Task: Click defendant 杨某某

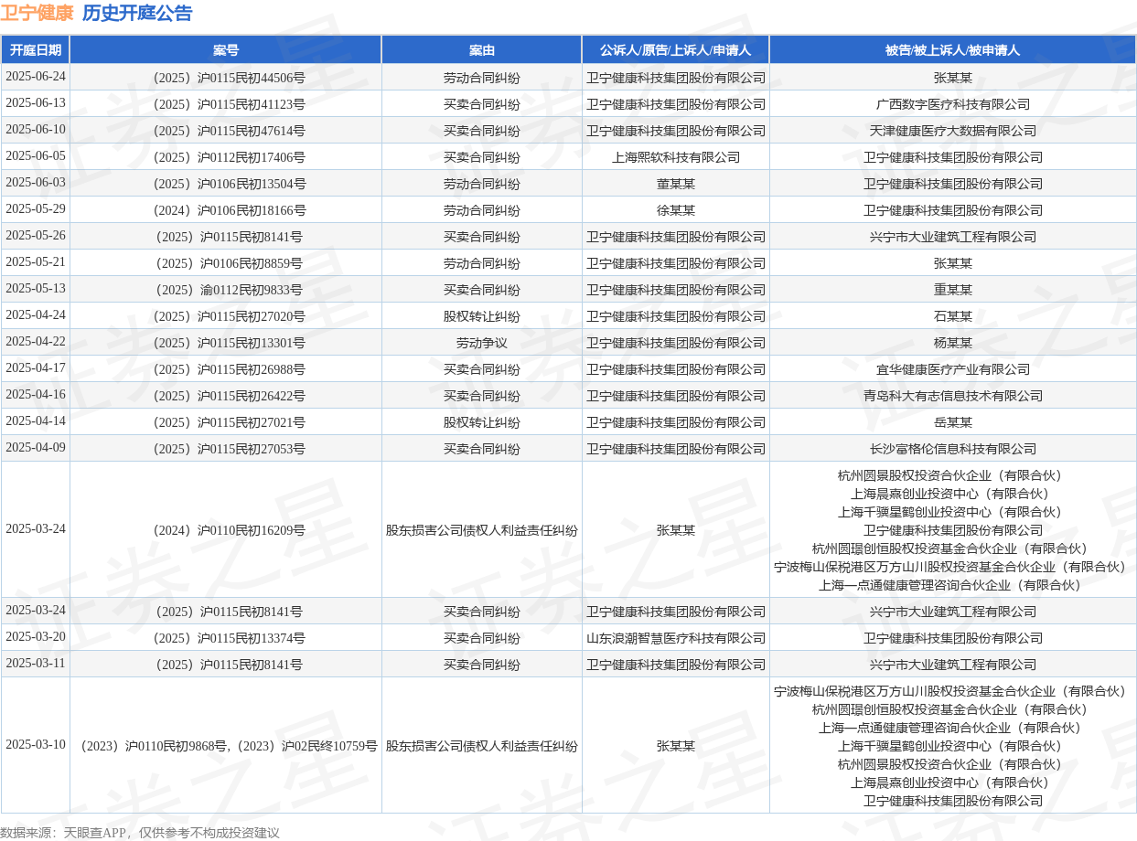Action: pos(953,343)
